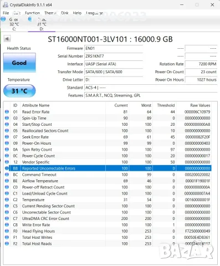Click the Power On Hours value 1027 hours
Image resolution: width=220 pixels, height=266 pixels.
click(201, 80)
